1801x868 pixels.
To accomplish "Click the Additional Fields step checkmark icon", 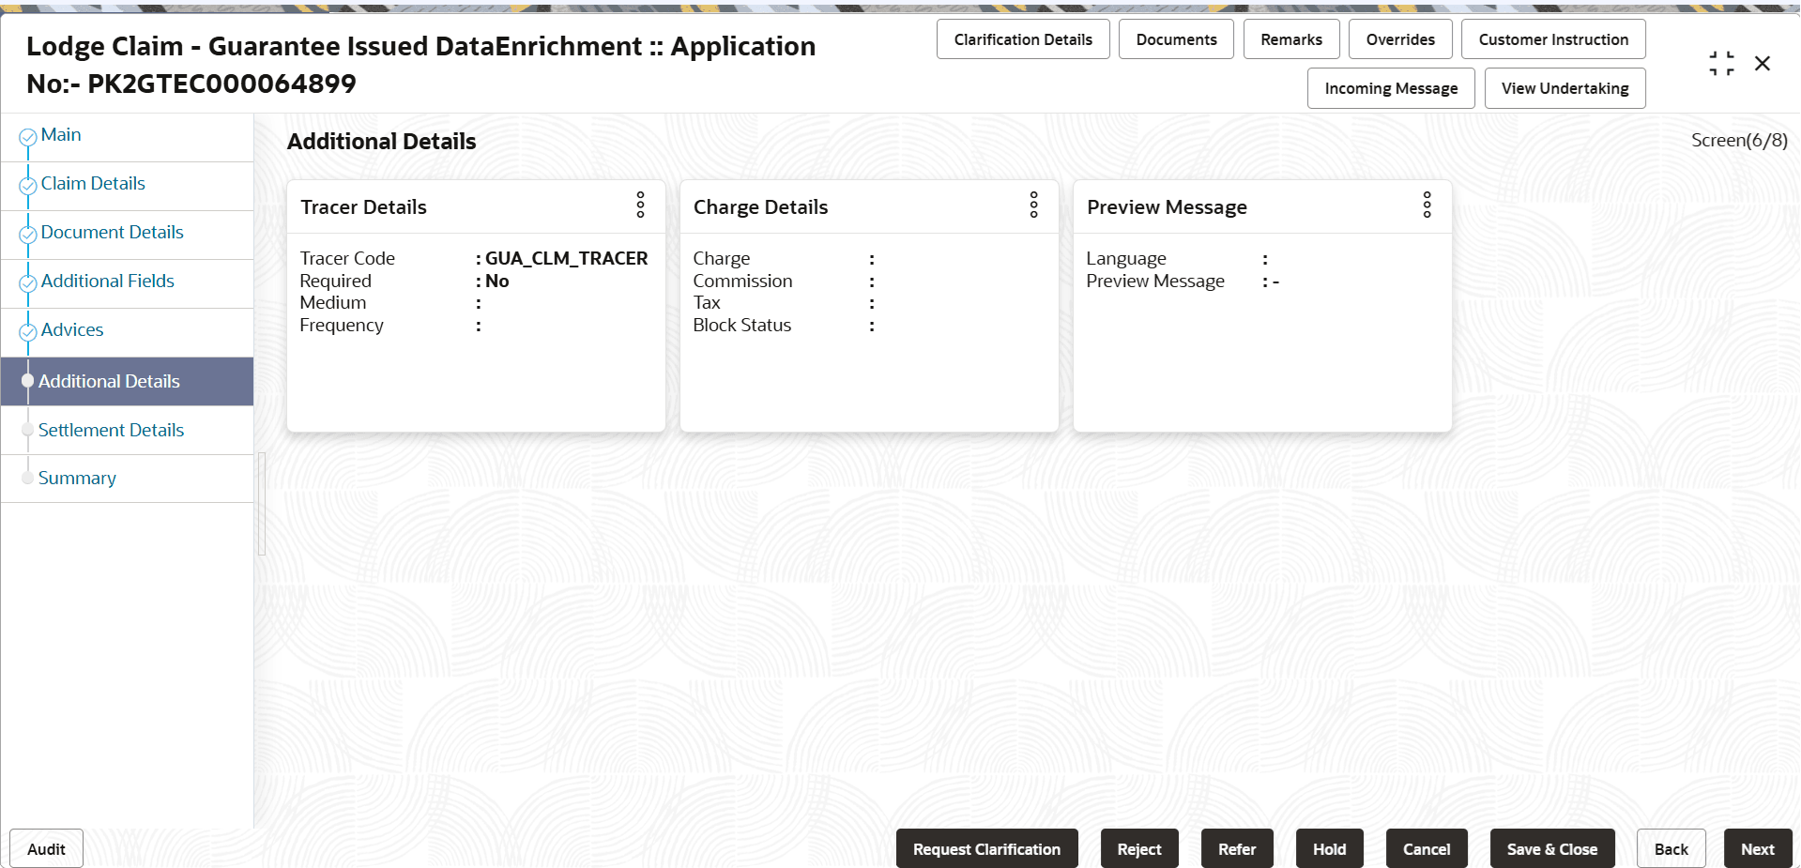I will pyautogui.click(x=28, y=284).
